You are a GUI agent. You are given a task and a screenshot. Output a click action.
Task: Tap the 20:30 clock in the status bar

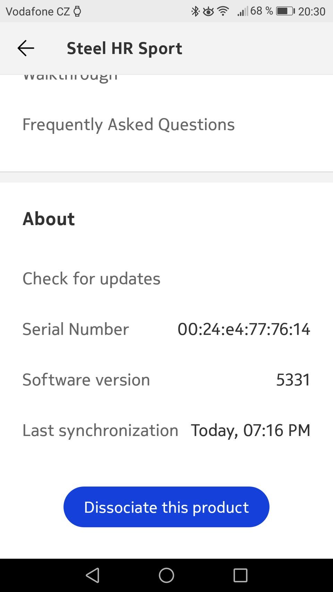pyautogui.click(x=311, y=11)
